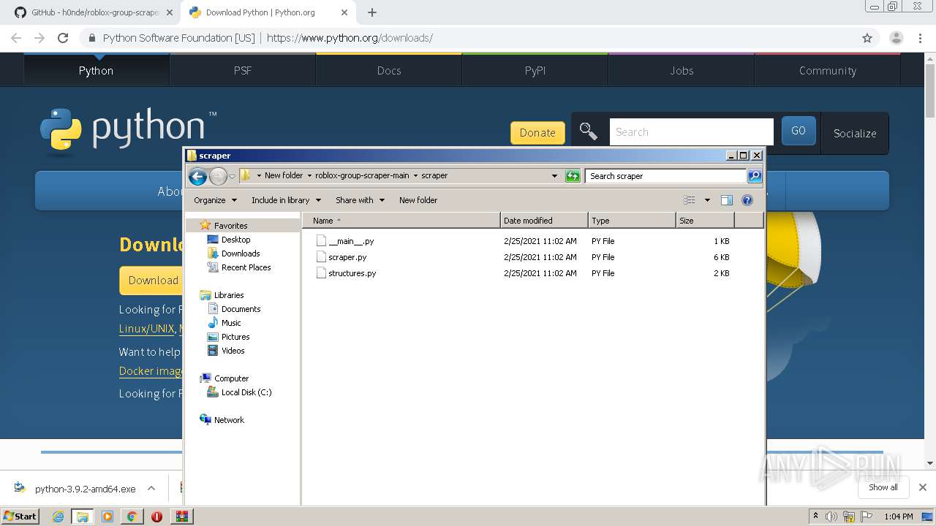
Task: Open Explorer Help icon
Action: tap(747, 200)
